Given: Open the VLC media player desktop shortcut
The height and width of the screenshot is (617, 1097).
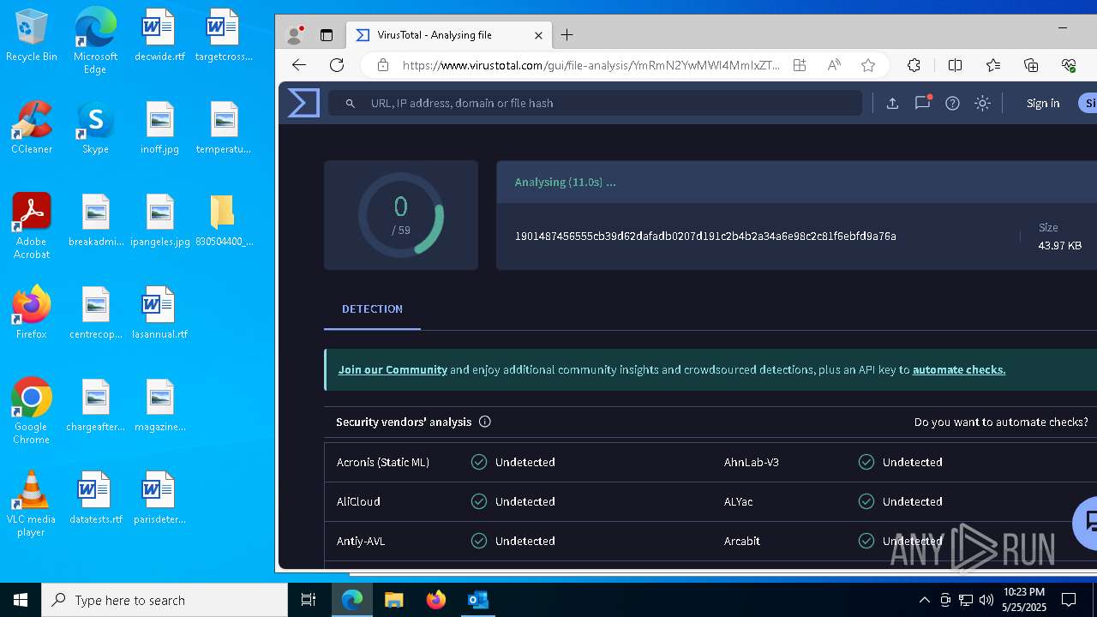Looking at the screenshot, I should tap(32, 504).
